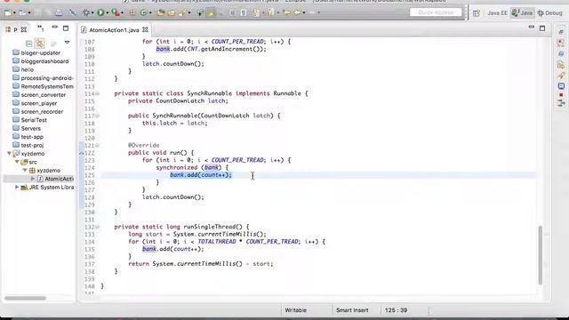Open the Search icon dropdown arrow
This screenshot has width=569, height=320.
[189, 12]
